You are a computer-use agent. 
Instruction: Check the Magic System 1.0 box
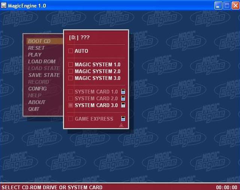tap(71, 64)
